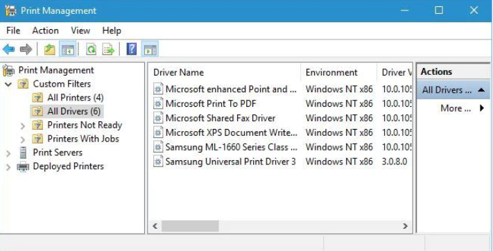Click driver icon for Samsung Universal Print Driver 3
This screenshot has width=493, height=251.
coord(158,162)
